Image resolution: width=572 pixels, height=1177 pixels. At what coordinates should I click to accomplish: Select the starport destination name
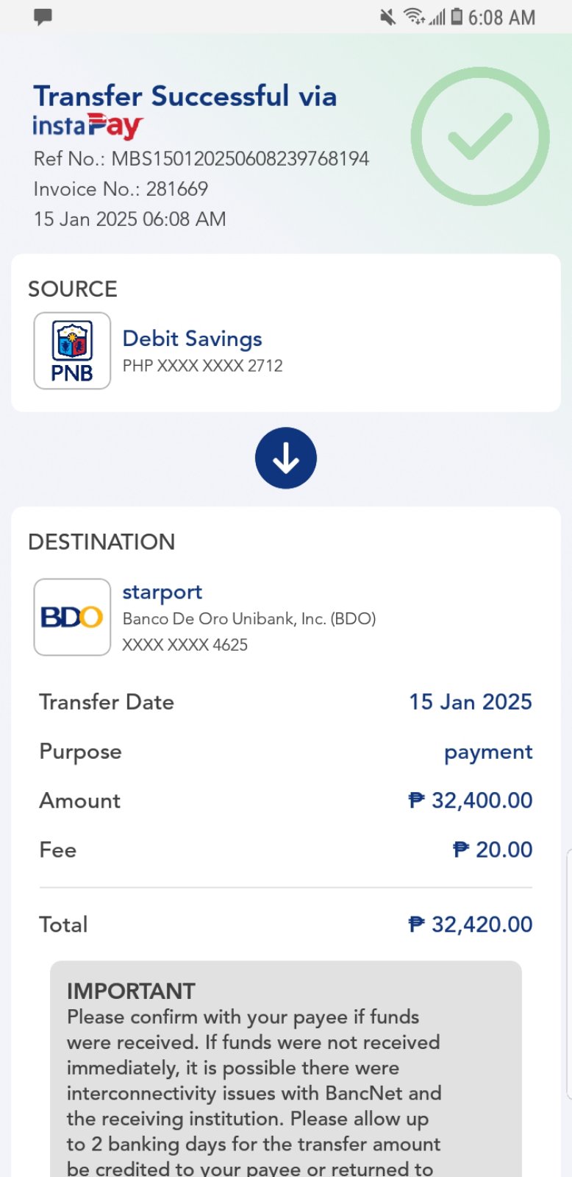pyautogui.click(x=162, y=593)
